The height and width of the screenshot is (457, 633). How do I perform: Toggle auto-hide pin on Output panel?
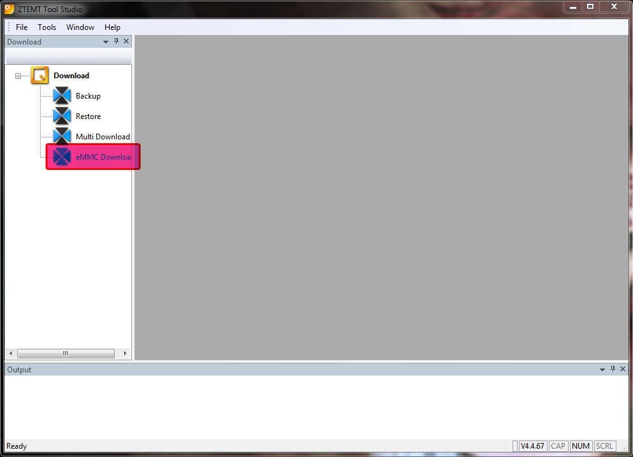click(613, 369)
